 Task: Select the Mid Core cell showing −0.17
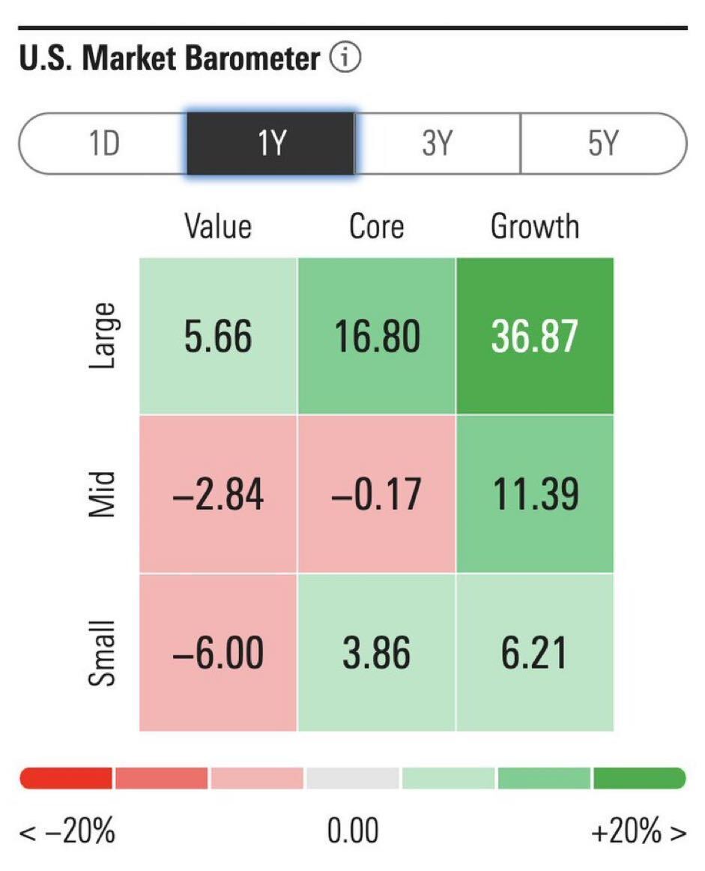pos(376,494)
